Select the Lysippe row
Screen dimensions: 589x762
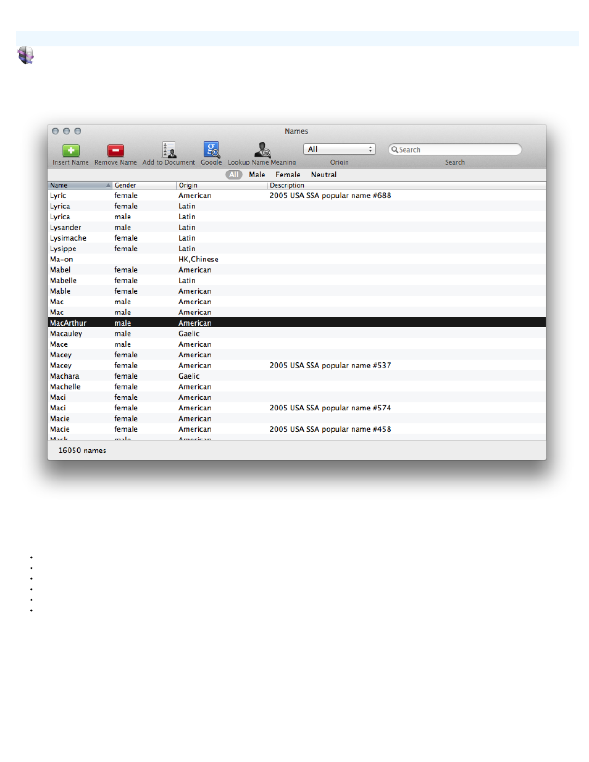297,249
